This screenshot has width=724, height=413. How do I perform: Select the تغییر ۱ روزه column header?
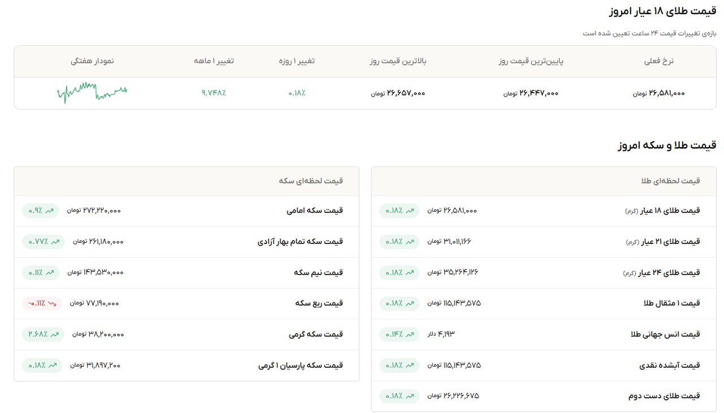tap(296, 61)
